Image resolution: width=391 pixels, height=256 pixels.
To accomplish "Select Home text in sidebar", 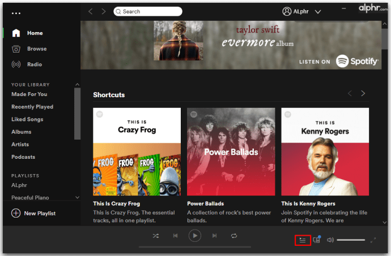I will [35, 33].
